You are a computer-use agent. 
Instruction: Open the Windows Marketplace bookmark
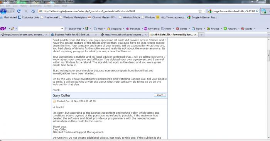73,17
